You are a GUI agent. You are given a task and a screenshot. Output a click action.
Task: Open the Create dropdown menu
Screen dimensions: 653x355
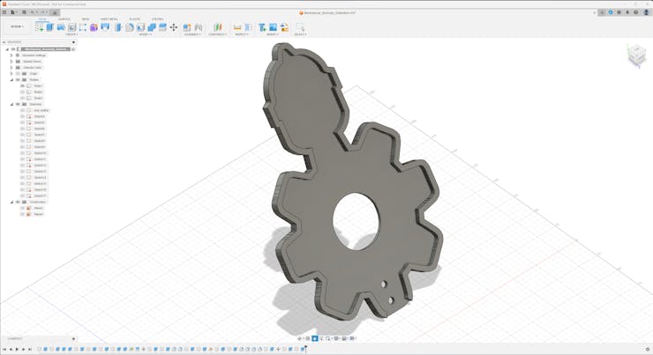coord(71,34)
